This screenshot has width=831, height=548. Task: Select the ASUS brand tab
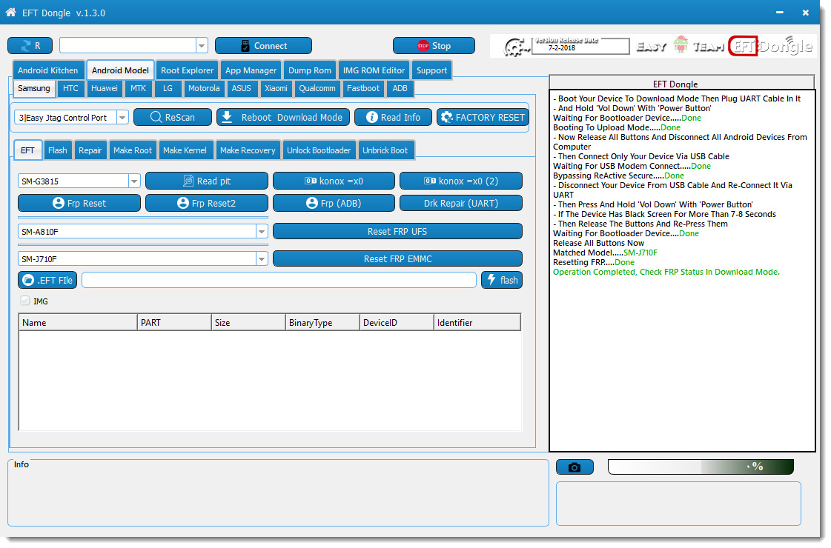241,88
